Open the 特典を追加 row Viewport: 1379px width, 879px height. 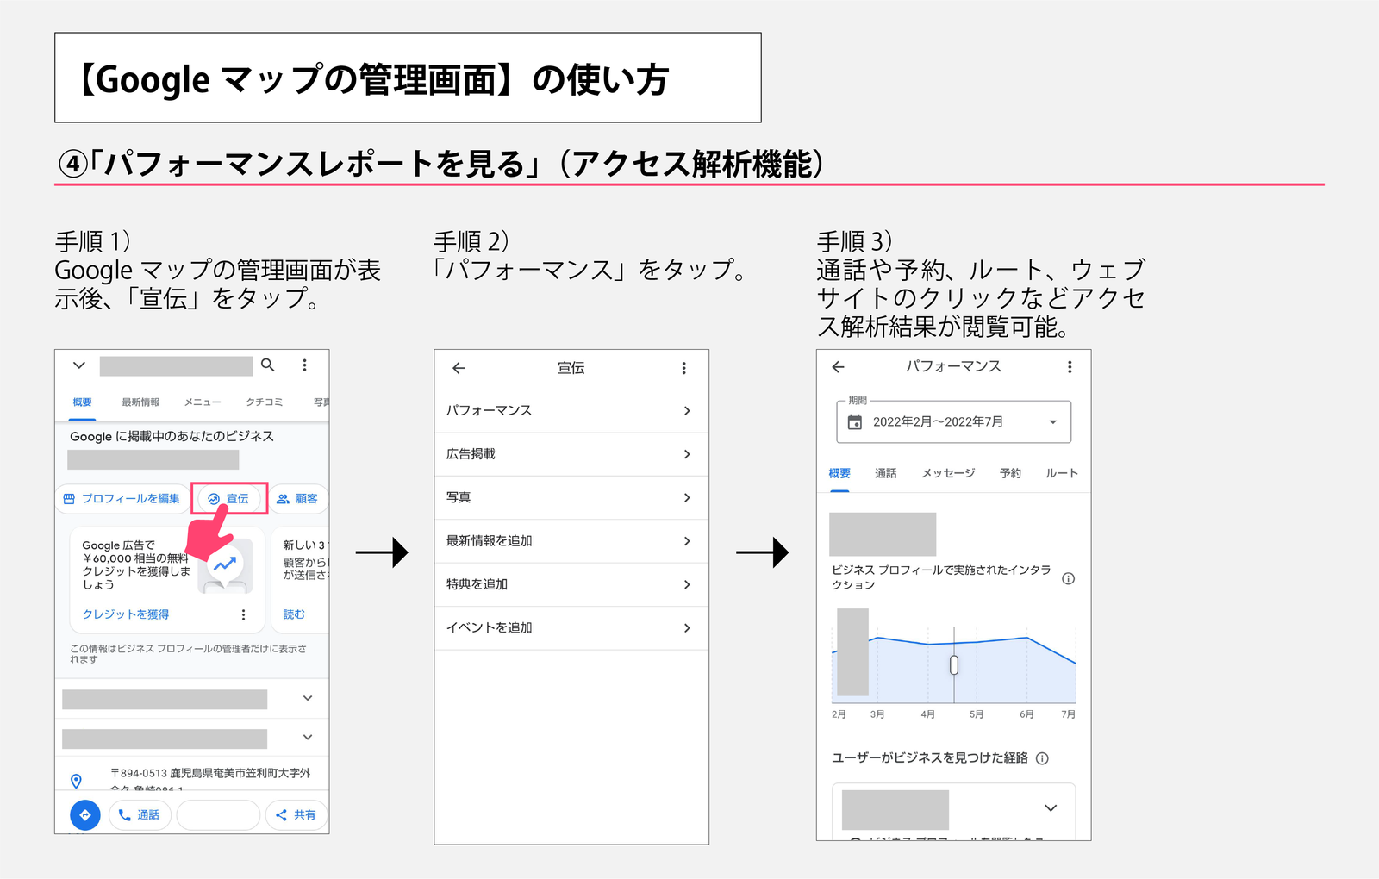tap(571, 584)
